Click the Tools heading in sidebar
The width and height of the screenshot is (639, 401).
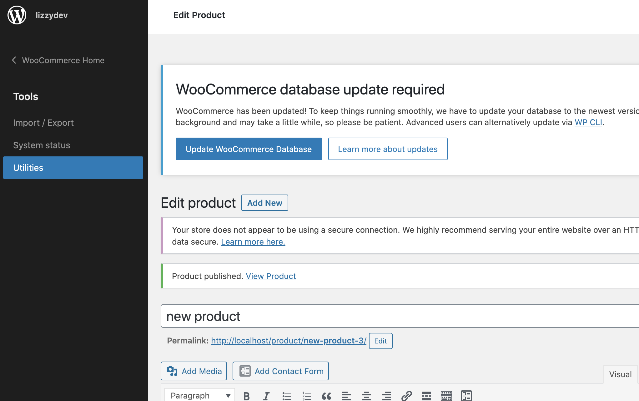26,97
